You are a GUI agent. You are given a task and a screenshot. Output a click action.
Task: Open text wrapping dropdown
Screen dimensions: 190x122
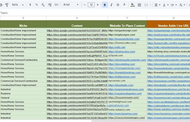(x=174, y=5)
